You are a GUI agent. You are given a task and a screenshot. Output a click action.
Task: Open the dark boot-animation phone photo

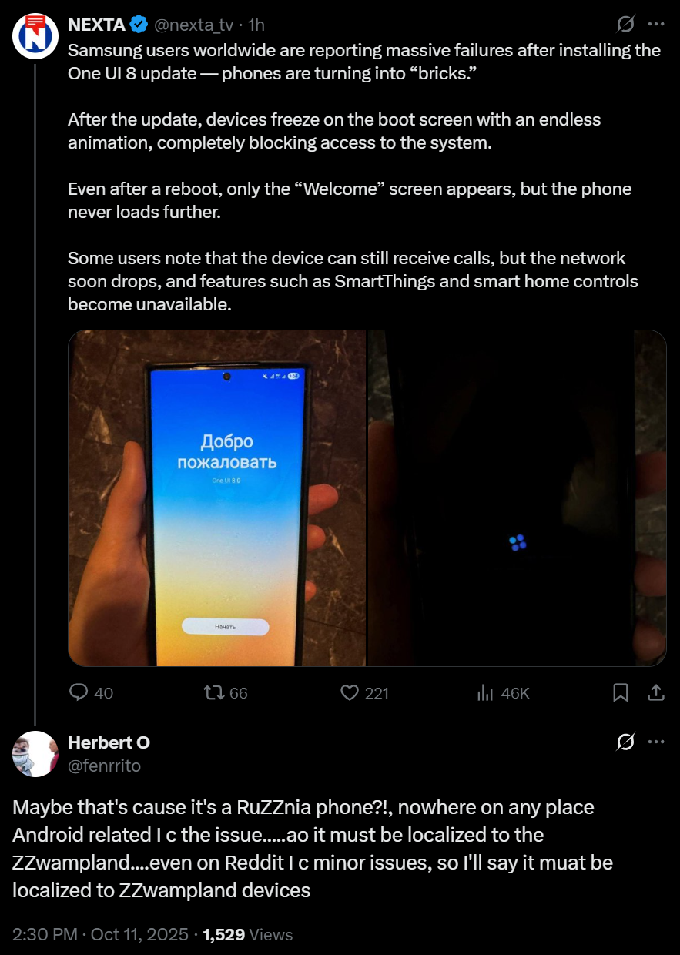tap(518, 498)
